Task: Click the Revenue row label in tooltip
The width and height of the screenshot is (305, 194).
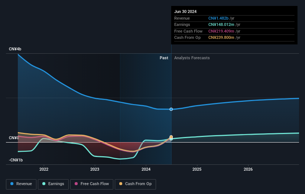Action: (x=182, y=18)
